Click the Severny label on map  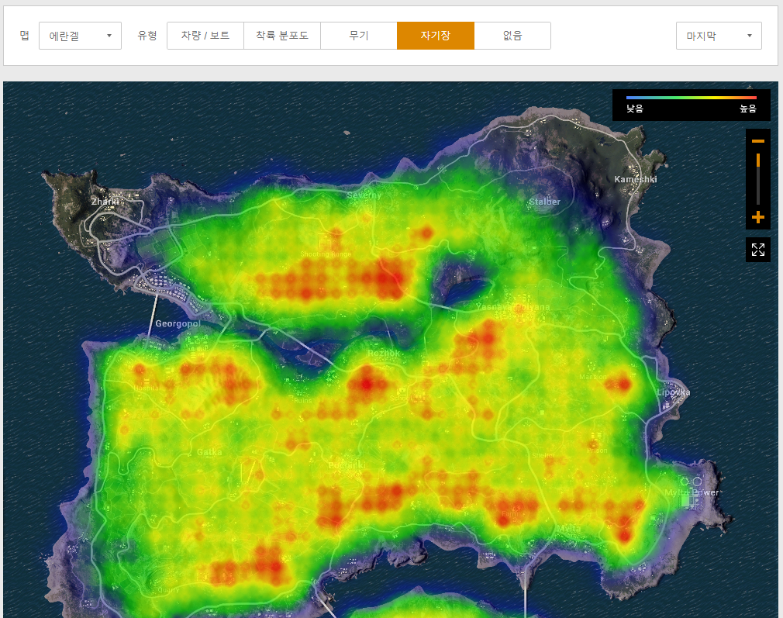(364, 195)
